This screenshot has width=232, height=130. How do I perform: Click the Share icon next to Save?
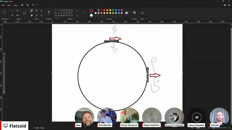pos(28,5)
